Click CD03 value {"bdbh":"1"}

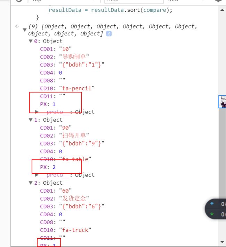pos(82,65)
